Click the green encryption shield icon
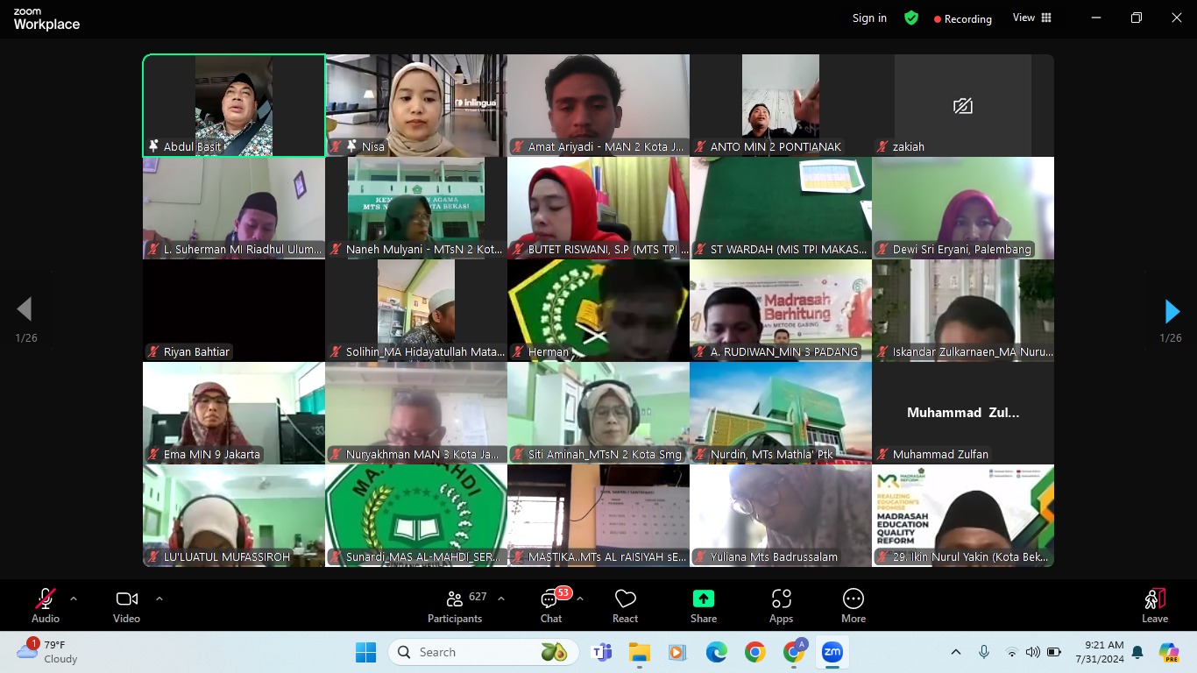 (911, 18)
